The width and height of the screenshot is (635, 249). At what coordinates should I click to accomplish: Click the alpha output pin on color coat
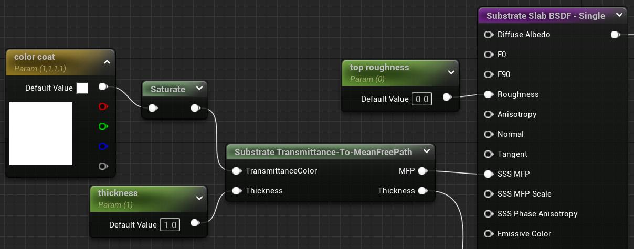click(103, 166)
